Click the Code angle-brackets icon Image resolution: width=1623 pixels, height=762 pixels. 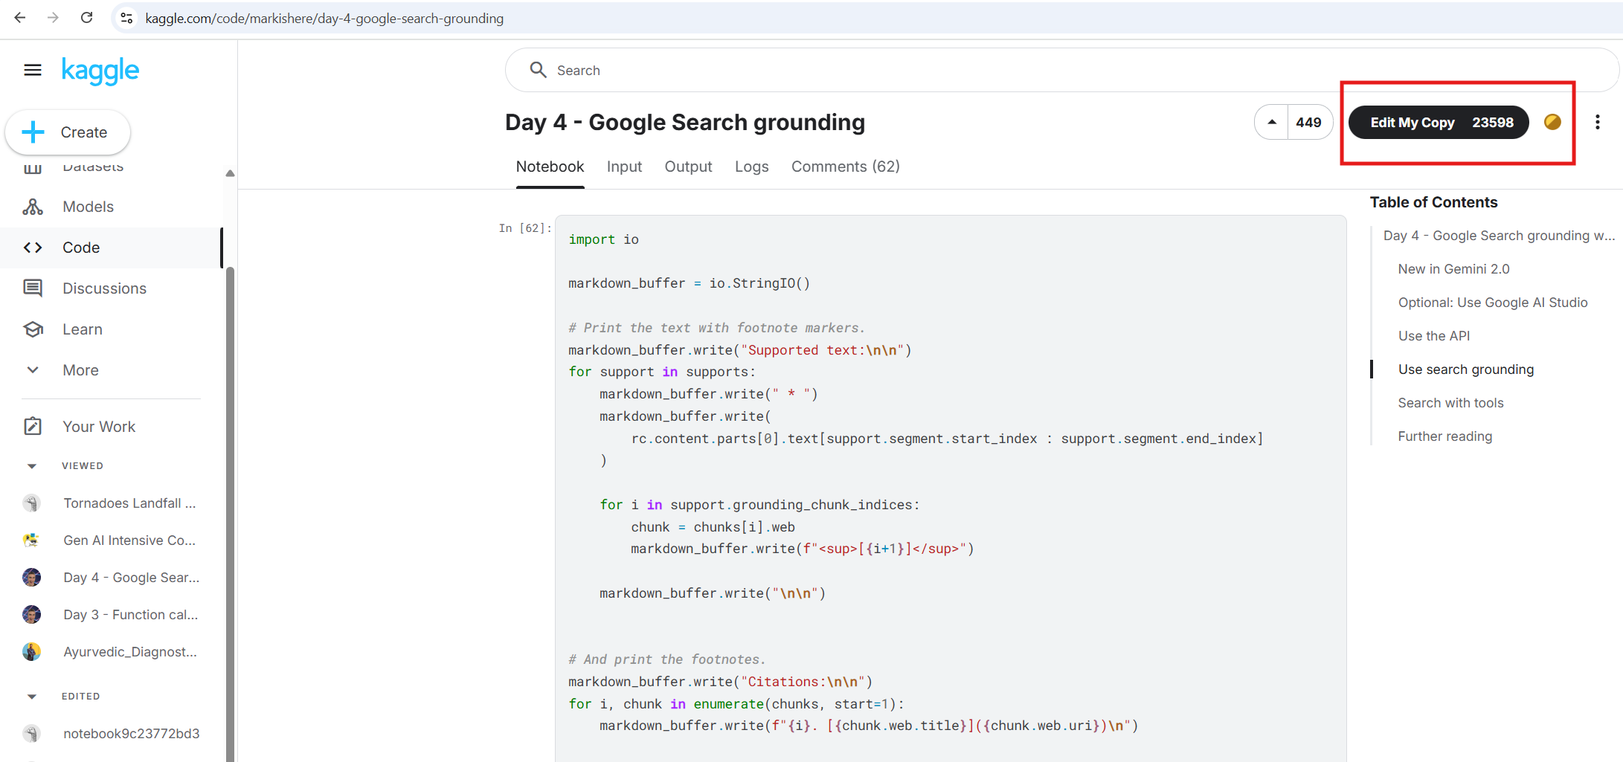tap(33, 248)
